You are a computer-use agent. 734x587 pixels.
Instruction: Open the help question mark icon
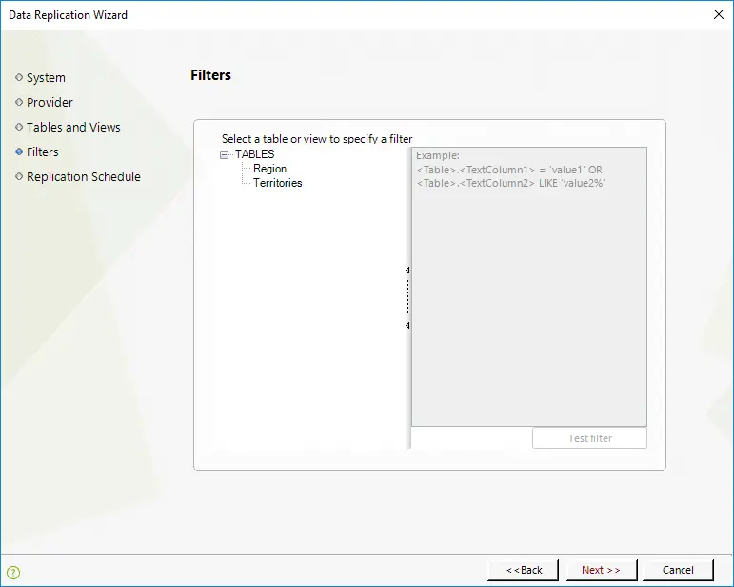13,572
